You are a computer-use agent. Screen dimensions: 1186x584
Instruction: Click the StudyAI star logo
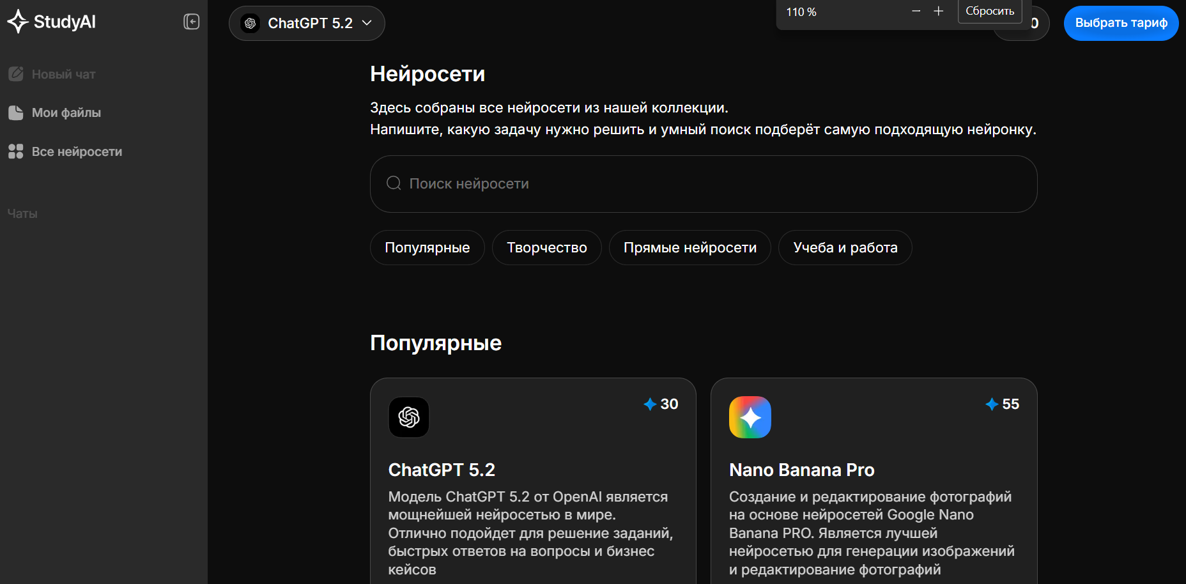[x=18, y=22]
